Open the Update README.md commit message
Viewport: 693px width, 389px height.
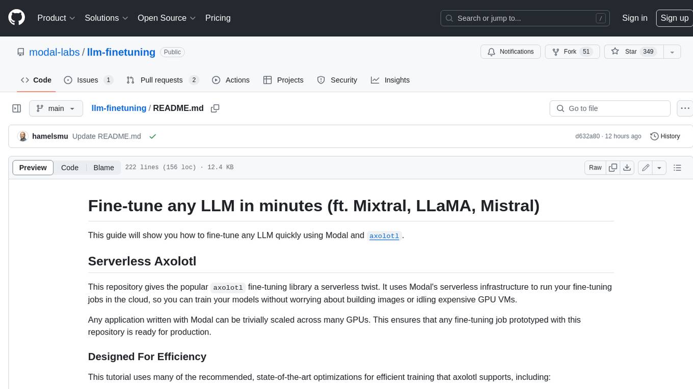pyautogui.click(x=106, y=136)
